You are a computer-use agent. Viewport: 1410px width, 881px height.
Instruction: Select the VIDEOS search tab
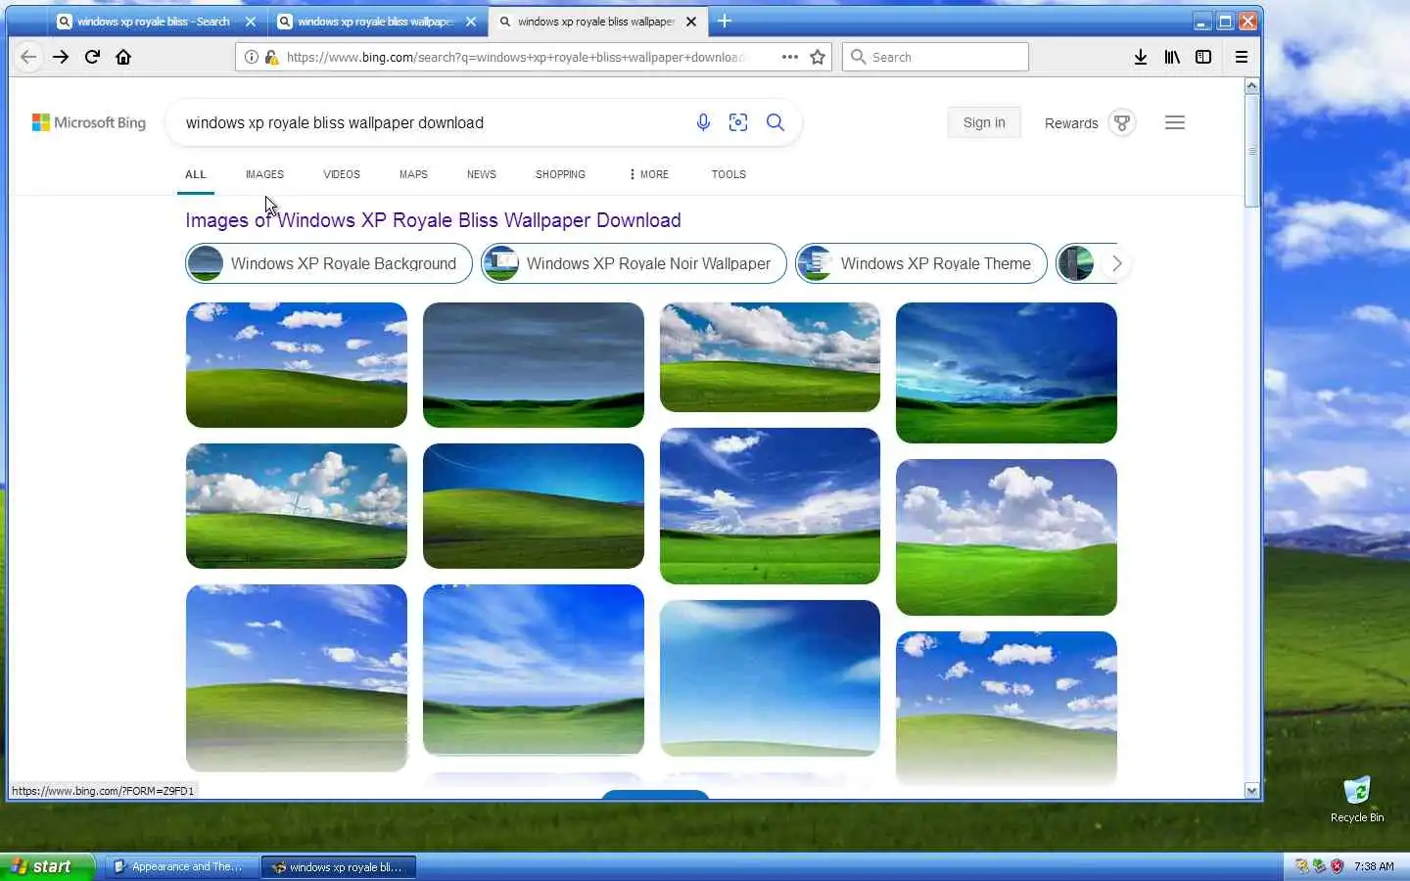click(x=342, y=174)
